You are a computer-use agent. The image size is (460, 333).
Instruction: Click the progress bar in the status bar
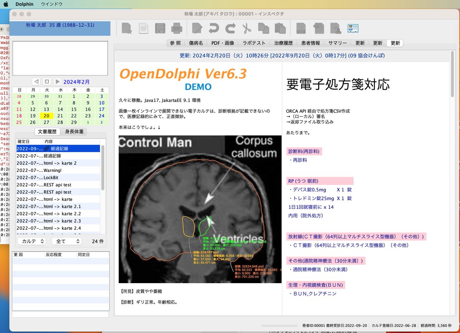pos(279,325)
